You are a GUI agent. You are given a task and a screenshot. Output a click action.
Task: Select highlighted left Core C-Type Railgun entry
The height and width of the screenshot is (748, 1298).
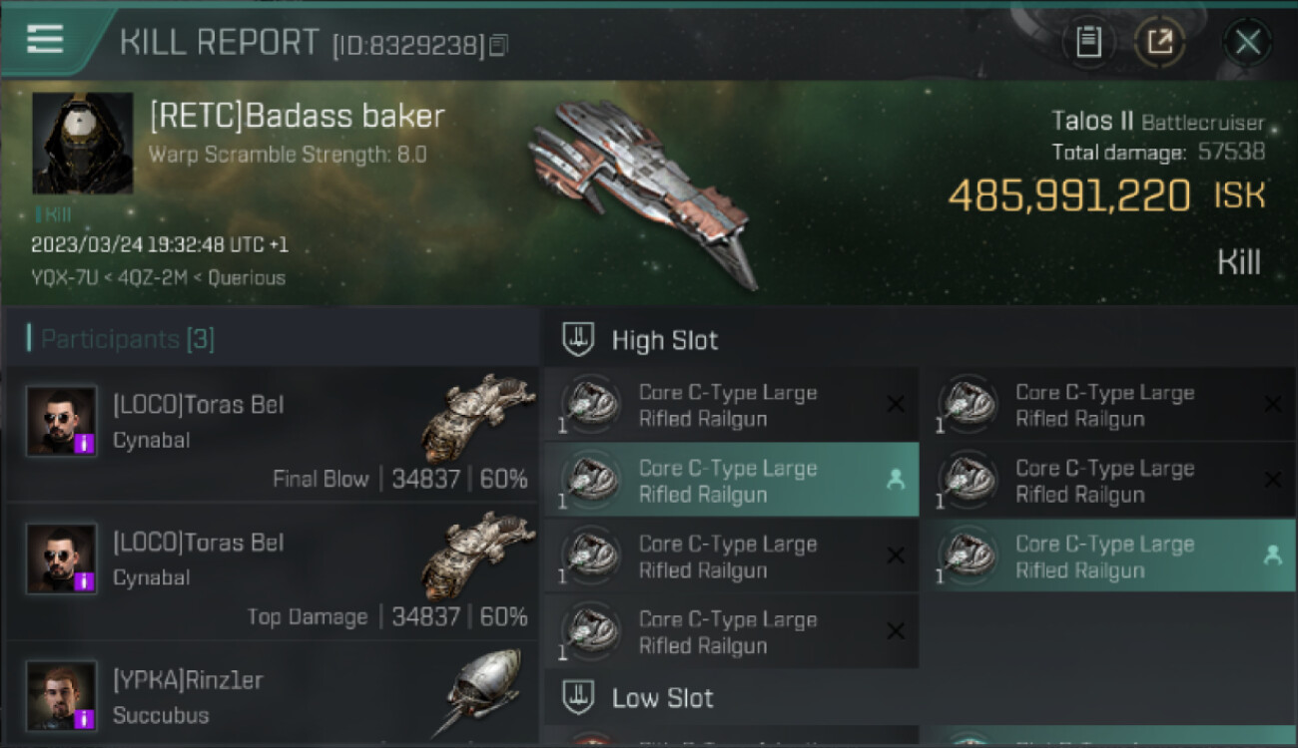731,480
